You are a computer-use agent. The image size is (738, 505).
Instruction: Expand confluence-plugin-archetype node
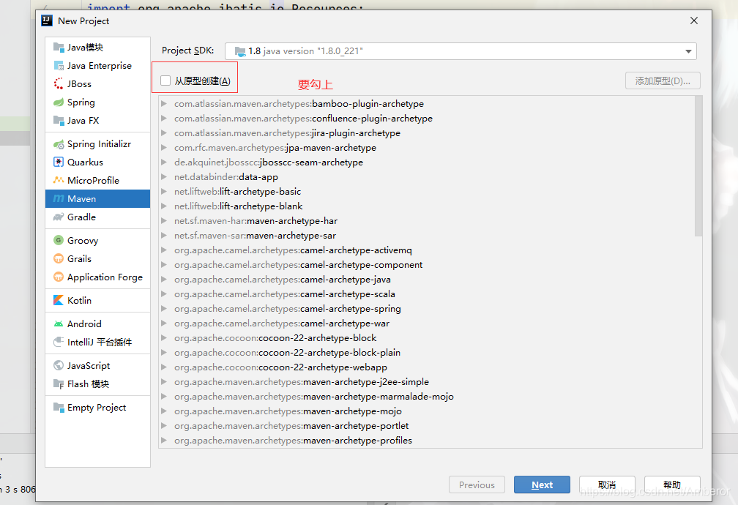point(164,118)
